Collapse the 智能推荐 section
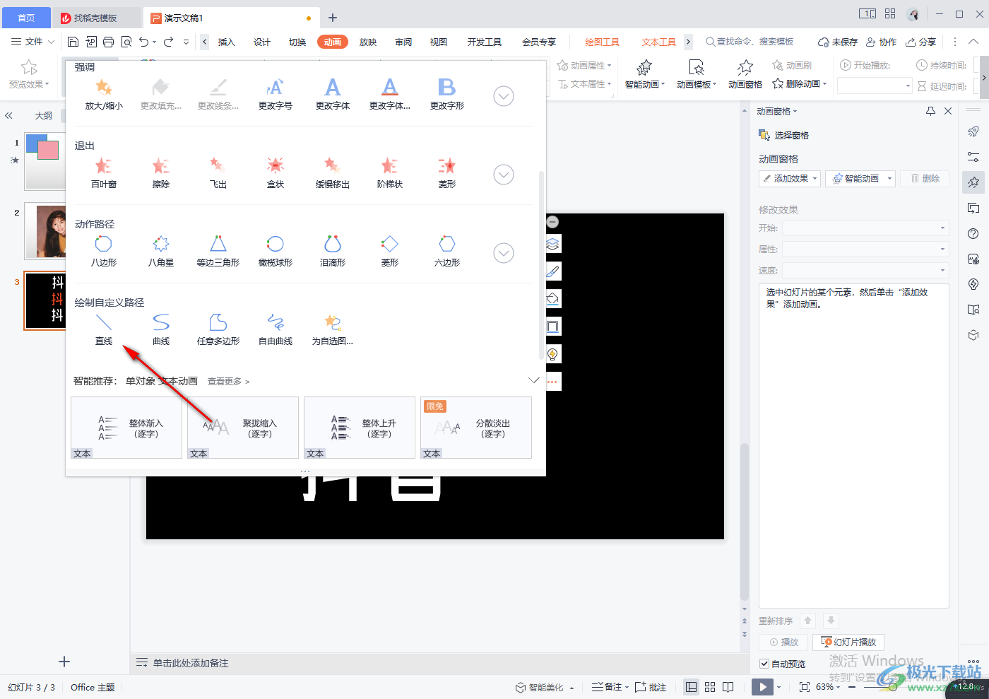 (x=534, y=381)
